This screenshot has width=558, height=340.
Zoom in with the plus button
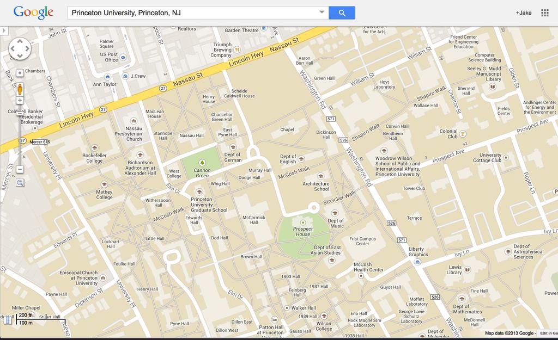point(20,101)
